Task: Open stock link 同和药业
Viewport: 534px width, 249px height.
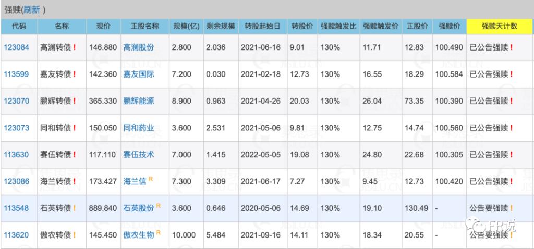Action: pos(139,128)
